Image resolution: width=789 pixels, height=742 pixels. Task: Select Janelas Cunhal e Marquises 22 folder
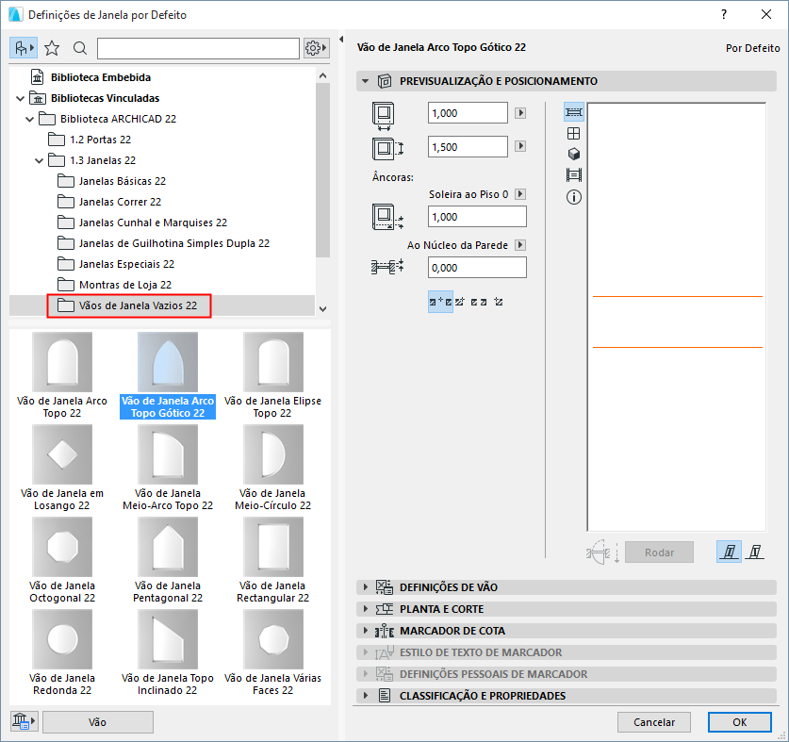(142, 223)
